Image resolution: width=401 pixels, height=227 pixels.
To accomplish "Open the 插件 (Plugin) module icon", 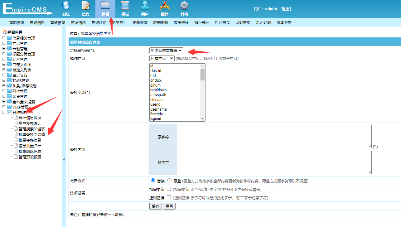I will [164, 8].
